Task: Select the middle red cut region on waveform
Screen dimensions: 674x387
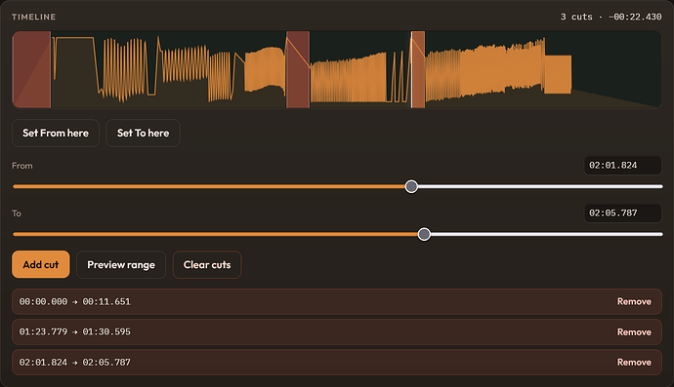Action: pos(298,69)
